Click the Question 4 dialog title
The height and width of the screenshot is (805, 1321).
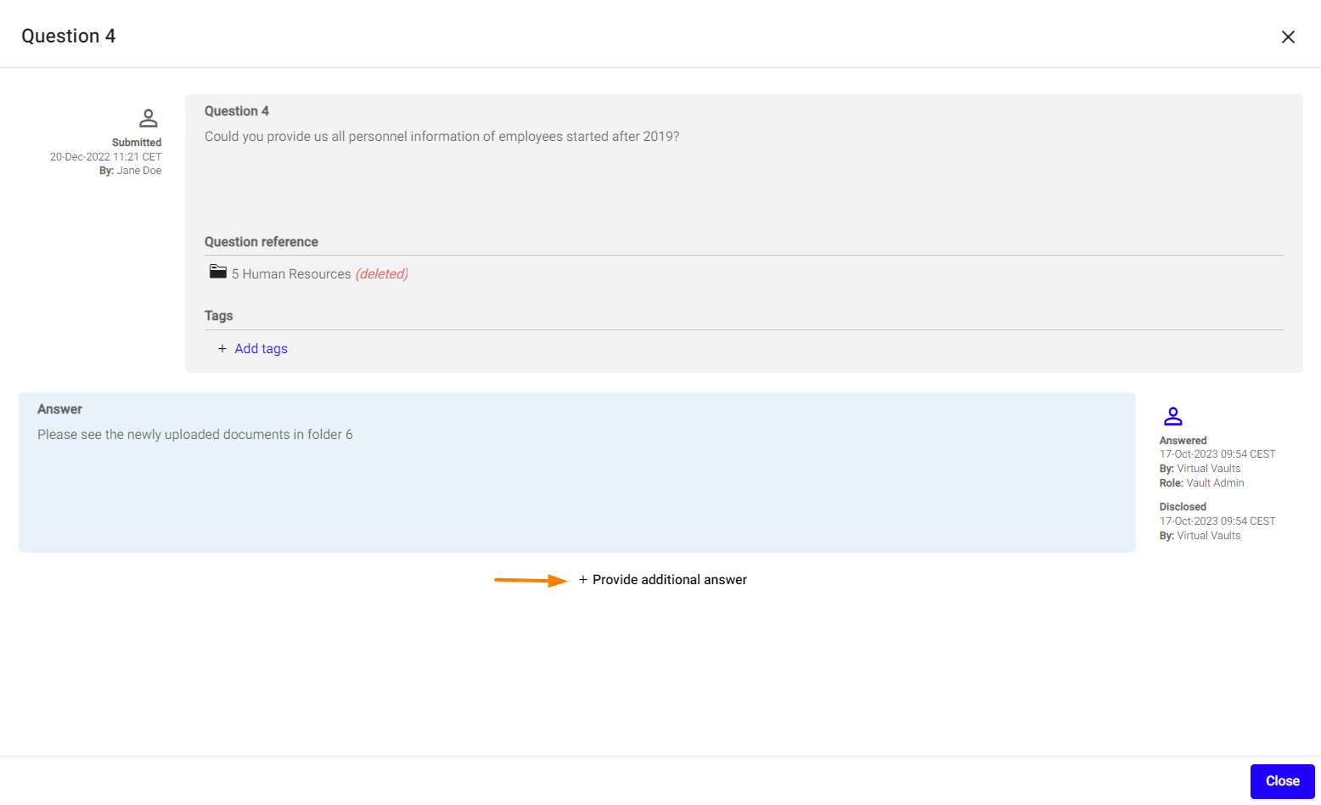pos(69,37)
